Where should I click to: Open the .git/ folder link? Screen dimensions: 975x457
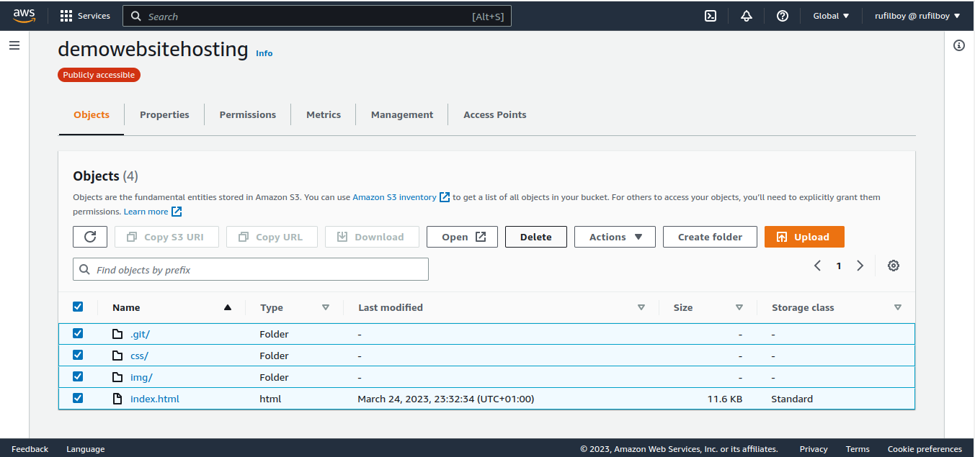click(140, 334)
